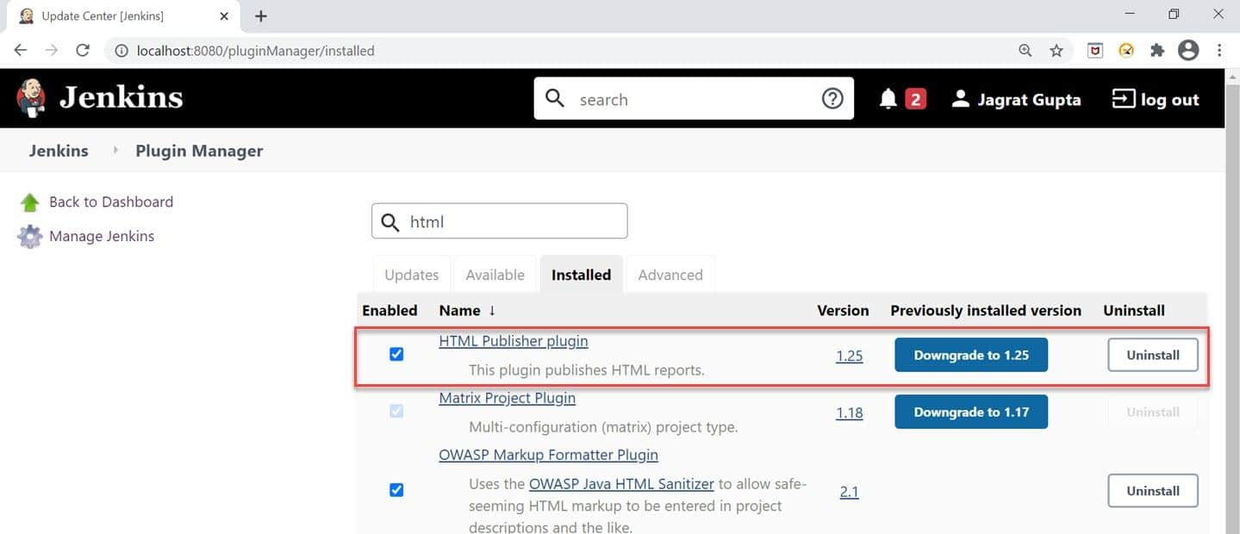Click version 2.1 link

tap(849, 492)
